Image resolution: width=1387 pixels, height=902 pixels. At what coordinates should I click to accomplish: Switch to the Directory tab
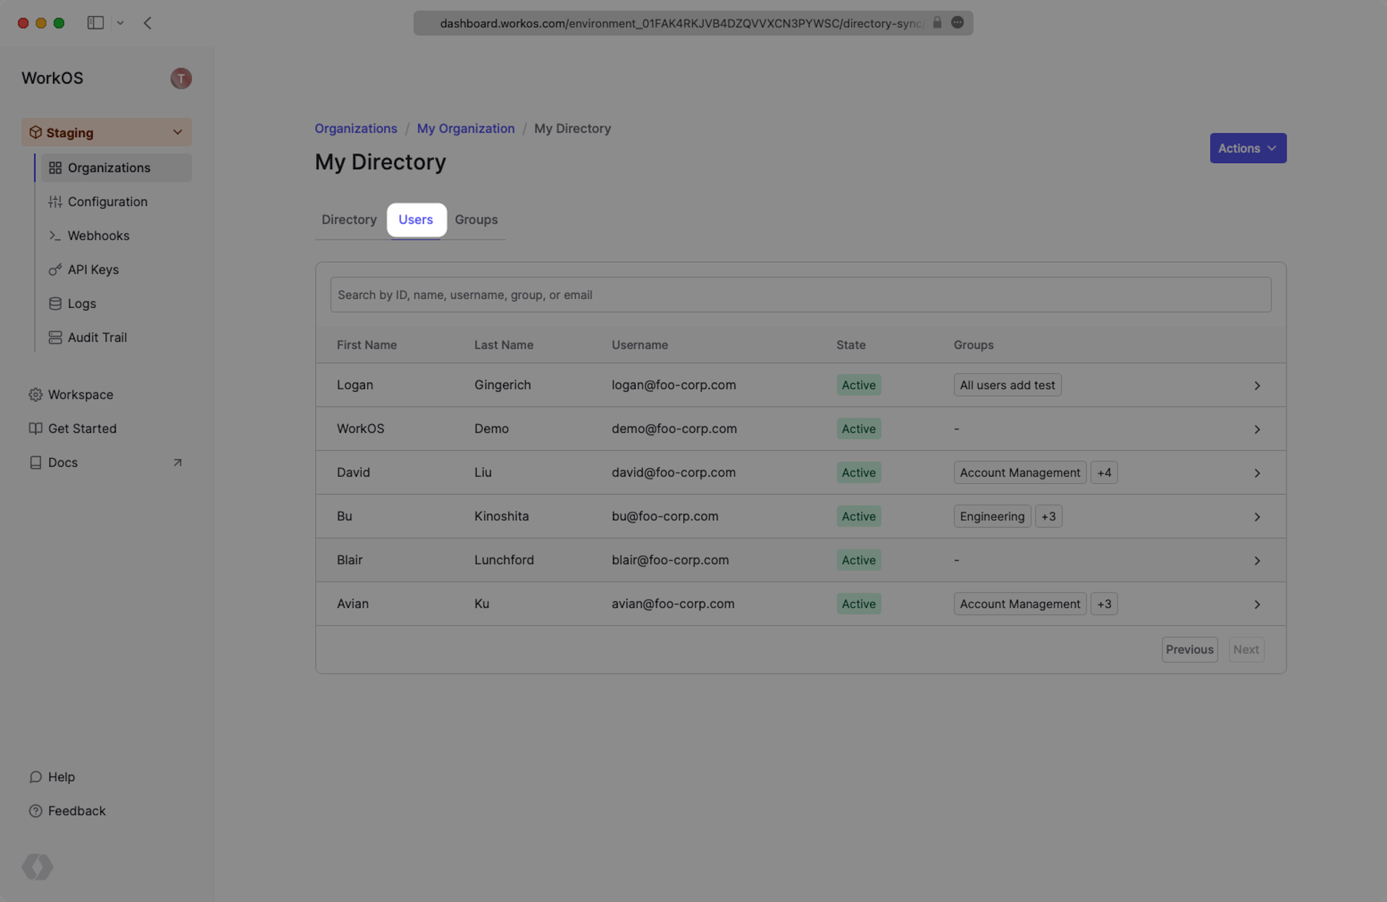click(x=349, y=220)
